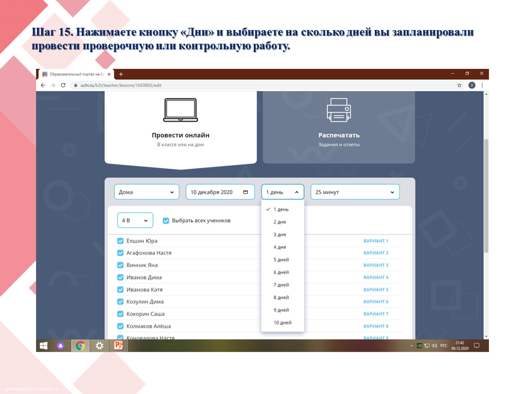
Task: Open the 25 минут duration dropdown
Action: point(355,192)
